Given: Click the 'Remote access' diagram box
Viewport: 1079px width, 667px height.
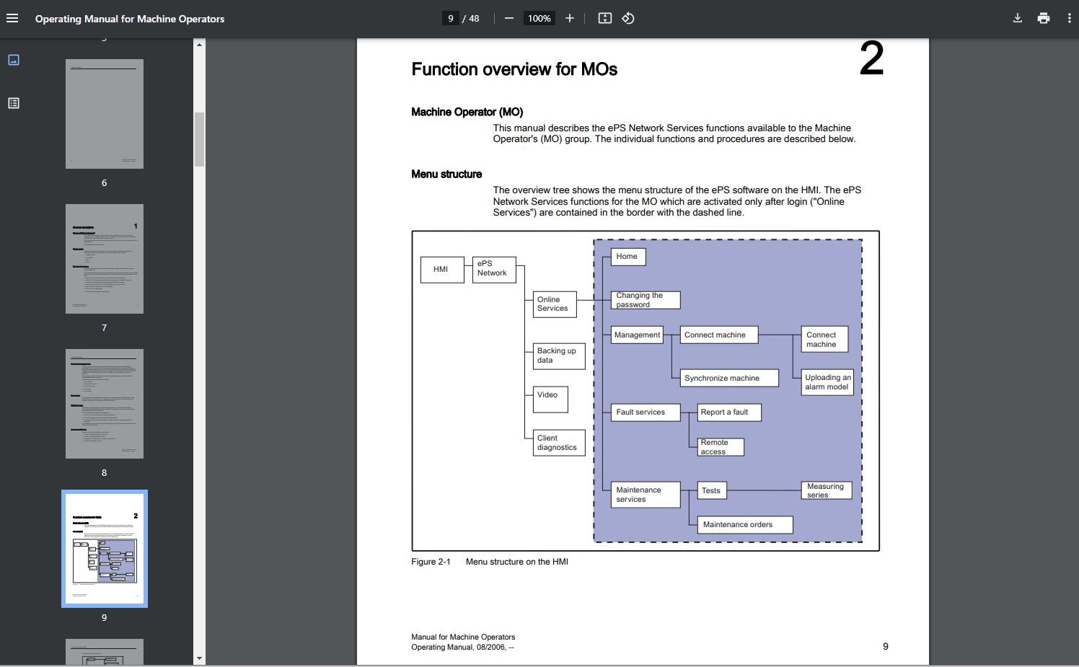Looking at the screenshot, I should point(721,447).
